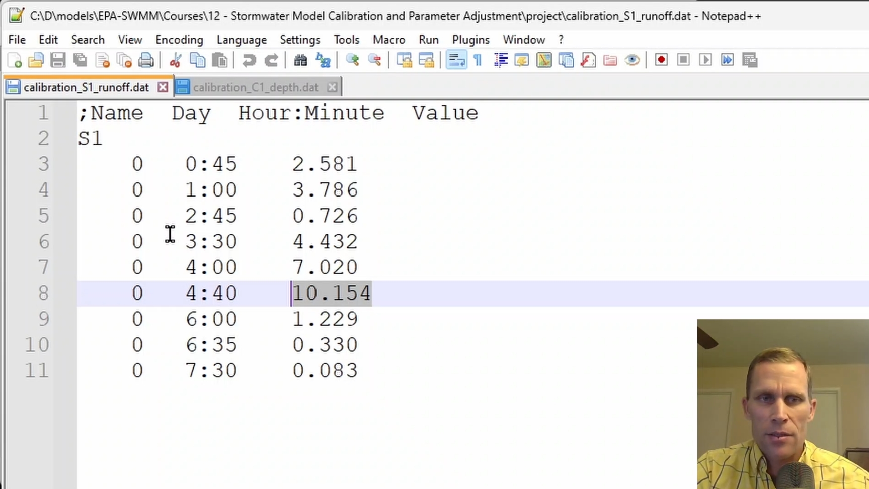Click the value 10.154 on line 8
This screenshot has height=489, width=869.
click(x=332, y=293)
